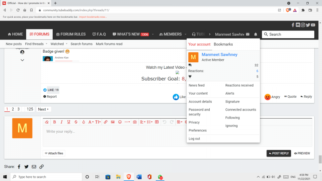
Task: Switch to the Bookmarks tab
Action: click(x=223, y=44)
